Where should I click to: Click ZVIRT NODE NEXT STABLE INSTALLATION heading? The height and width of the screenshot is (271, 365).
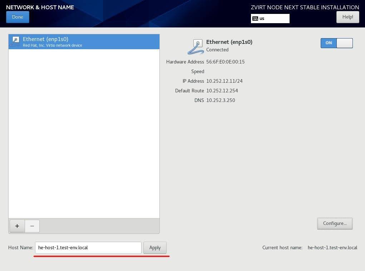(305, 7)
